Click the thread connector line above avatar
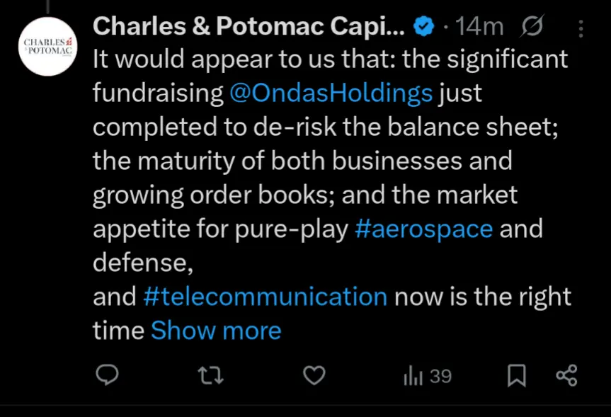 [x=48, y=6]
